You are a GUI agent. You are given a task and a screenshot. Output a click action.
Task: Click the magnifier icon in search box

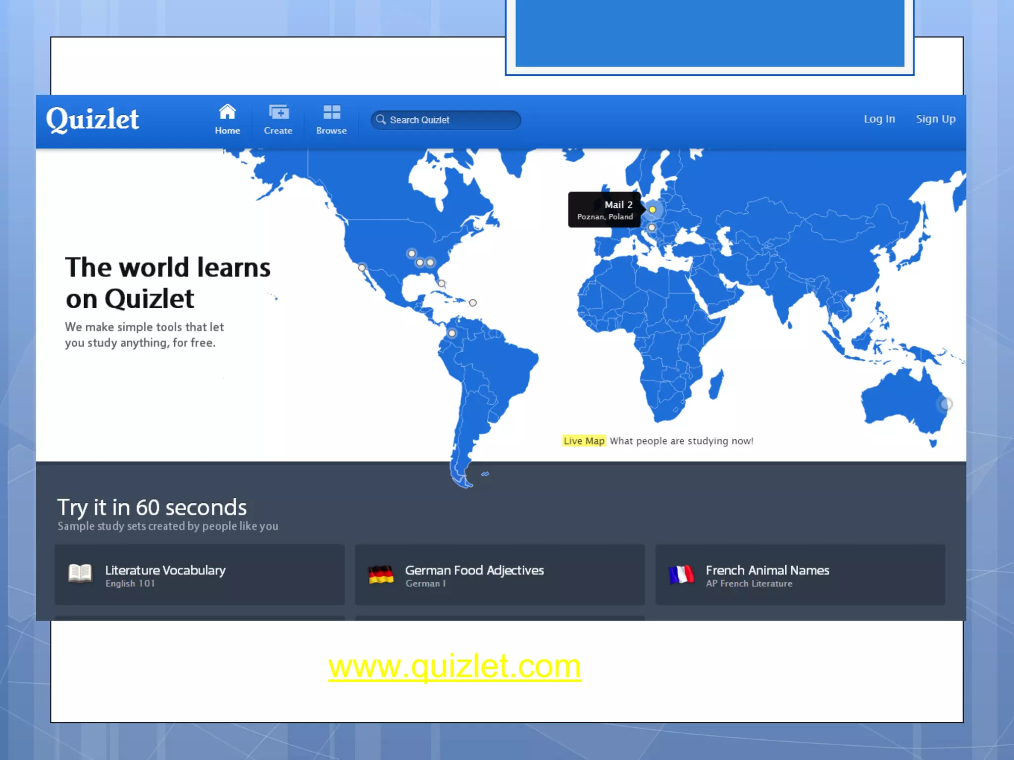click(x=381, y=120)
